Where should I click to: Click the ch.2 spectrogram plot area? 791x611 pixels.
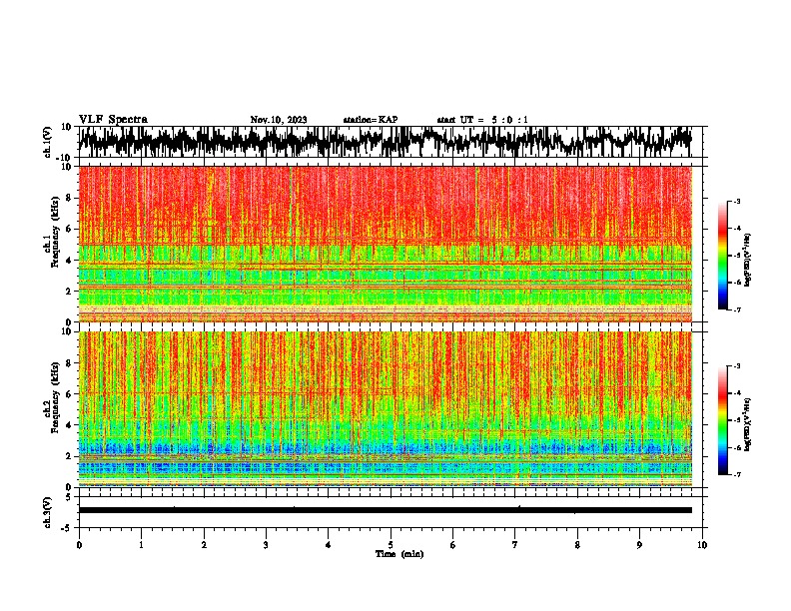pyautogui.click(x=385, y=409)
